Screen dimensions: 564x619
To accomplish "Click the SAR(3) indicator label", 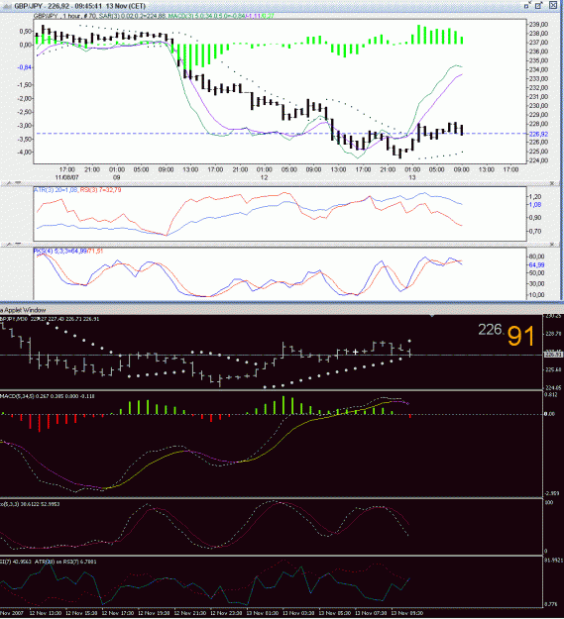I will point(130,16).
